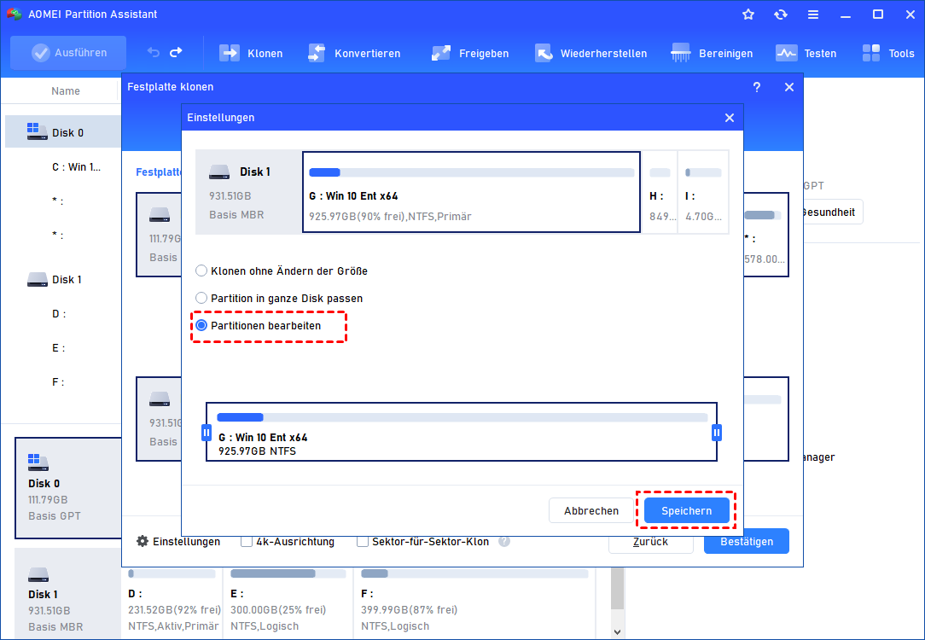Toggle the 4k-Ausrichtung checkbox
The height and width of the screenshot is (640, 925).
pyautogui.click(x=247, y=542)
